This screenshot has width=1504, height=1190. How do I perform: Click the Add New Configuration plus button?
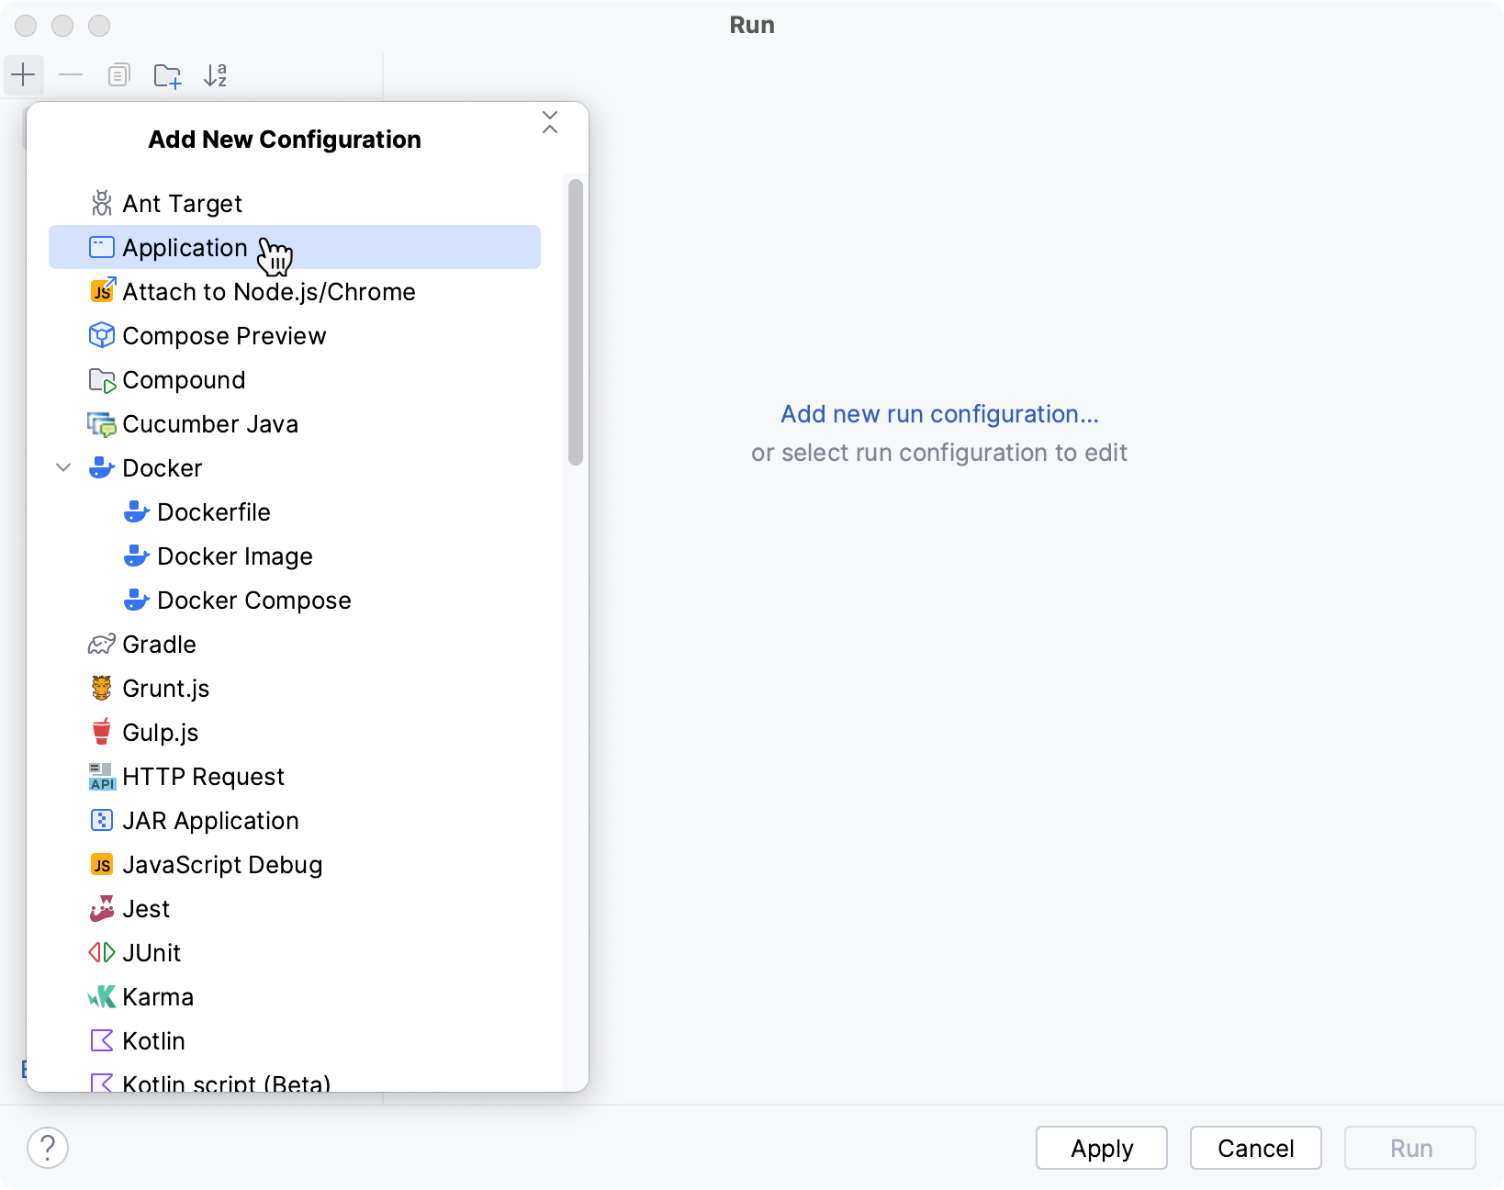point(24,74)
